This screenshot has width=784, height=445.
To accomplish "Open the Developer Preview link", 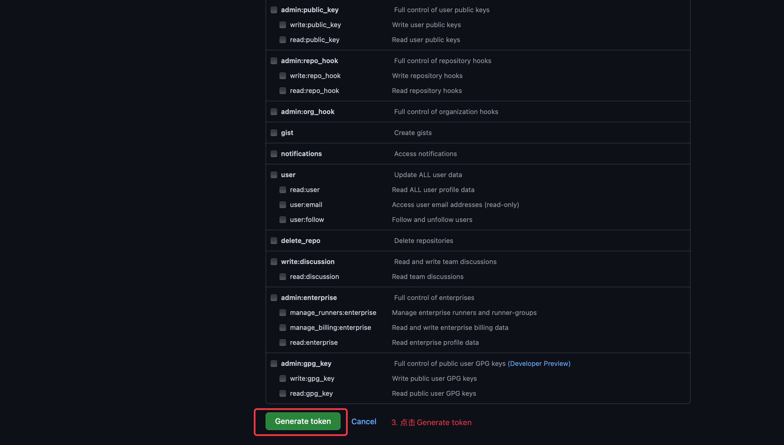I will 539,363.
